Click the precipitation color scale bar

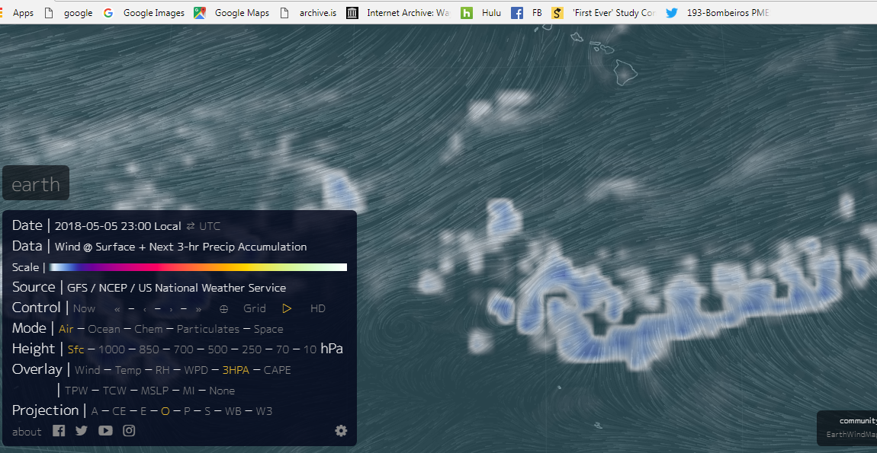click(x=198, y=267)
